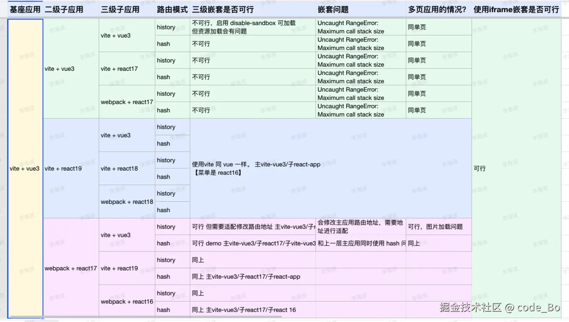Select the 嵌套问题 column header
The image size is (569, 322).
tap(361, 10)
